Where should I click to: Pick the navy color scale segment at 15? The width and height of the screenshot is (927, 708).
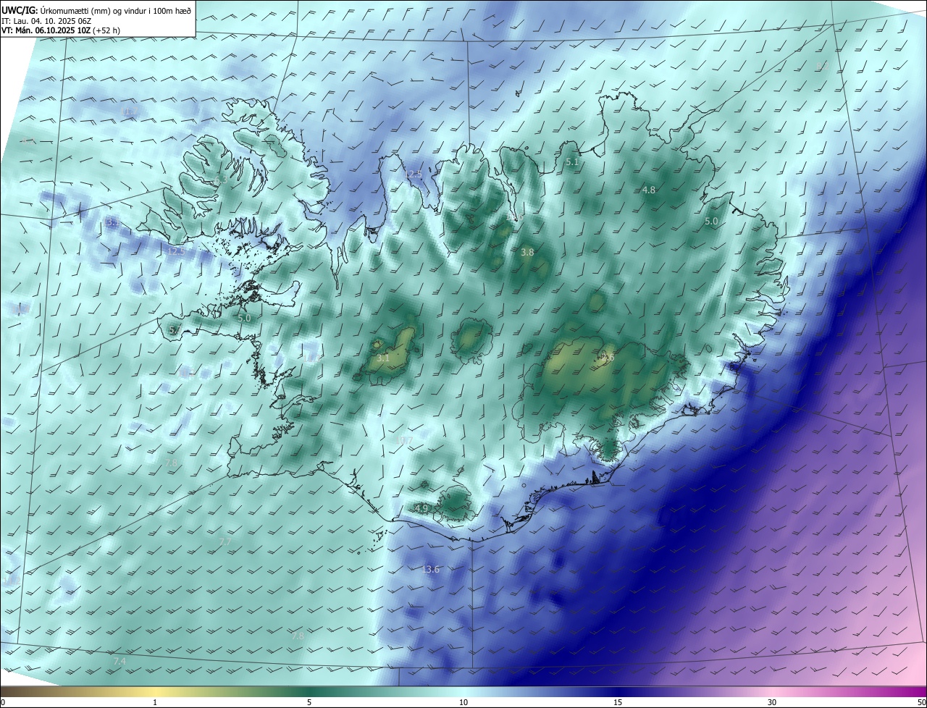pos(618,692)
